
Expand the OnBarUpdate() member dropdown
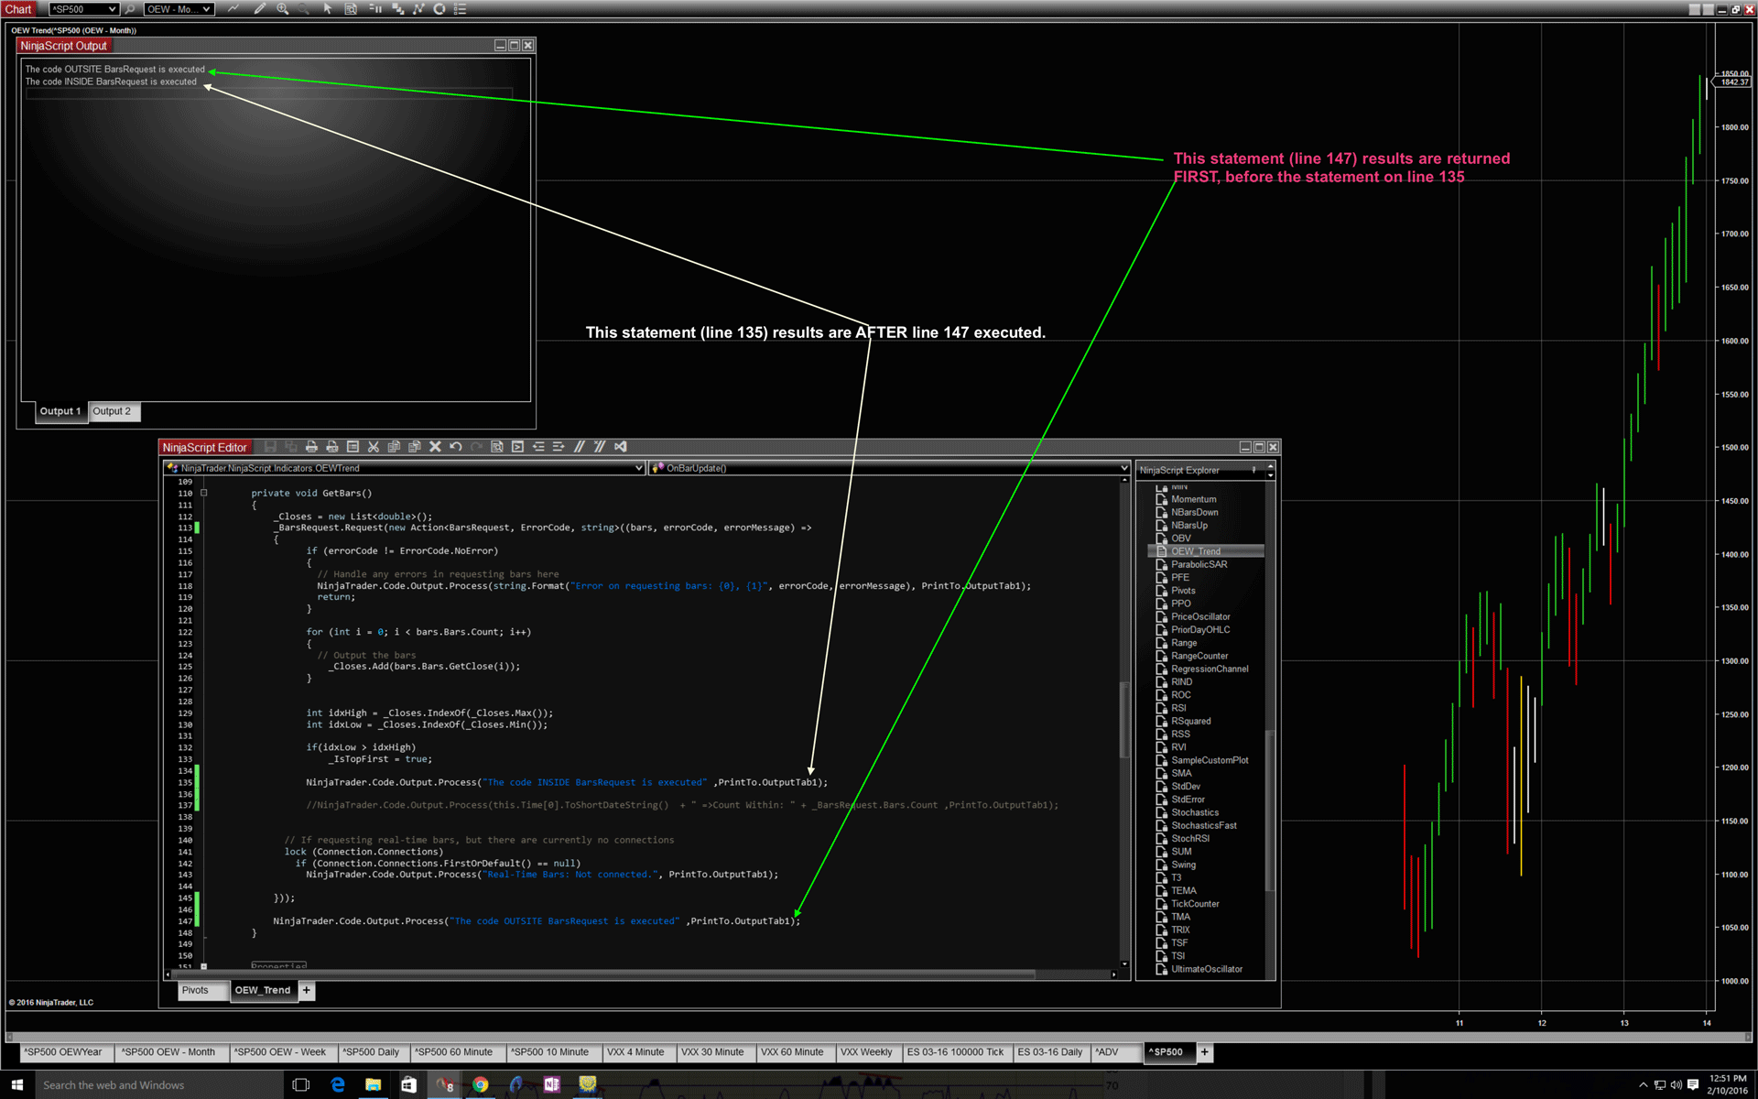coord(1123,468)
